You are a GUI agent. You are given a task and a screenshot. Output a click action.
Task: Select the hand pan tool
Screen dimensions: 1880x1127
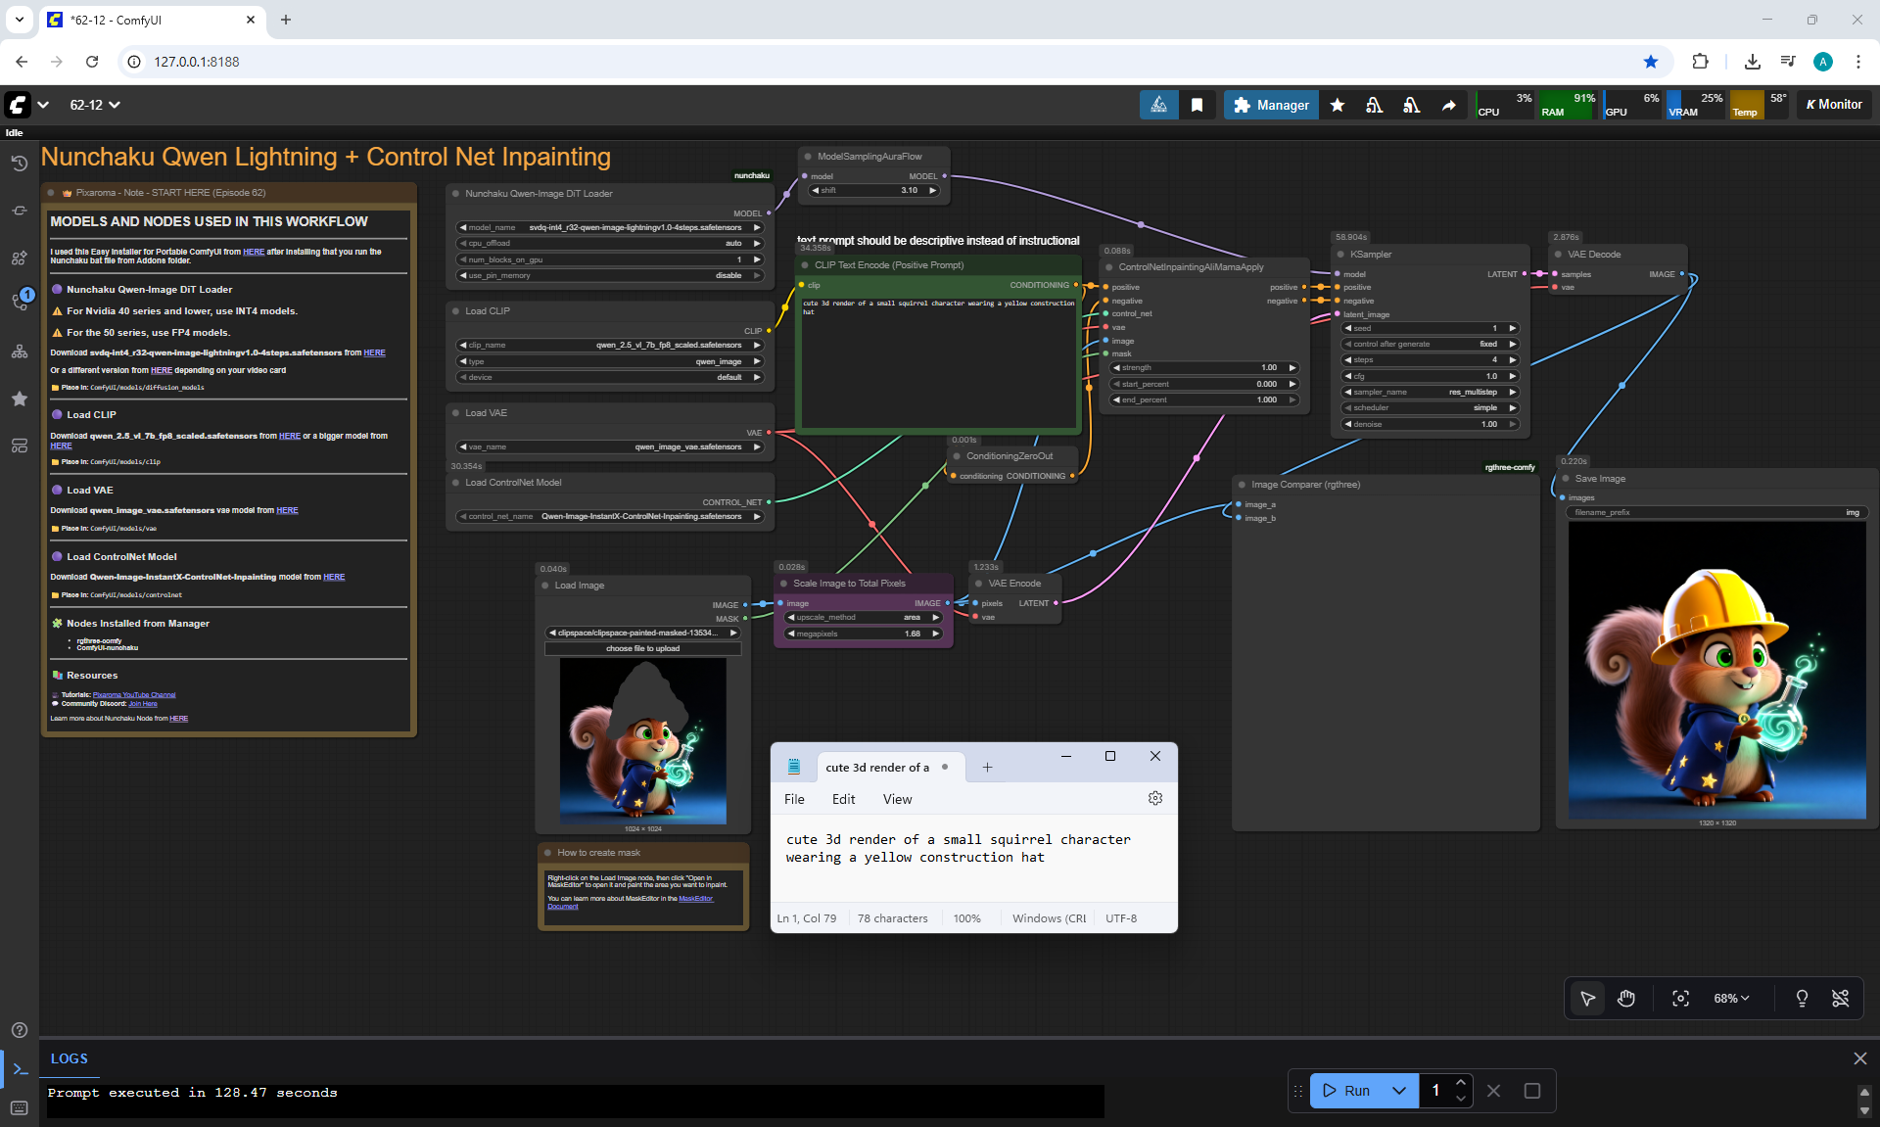[1626, 998]
